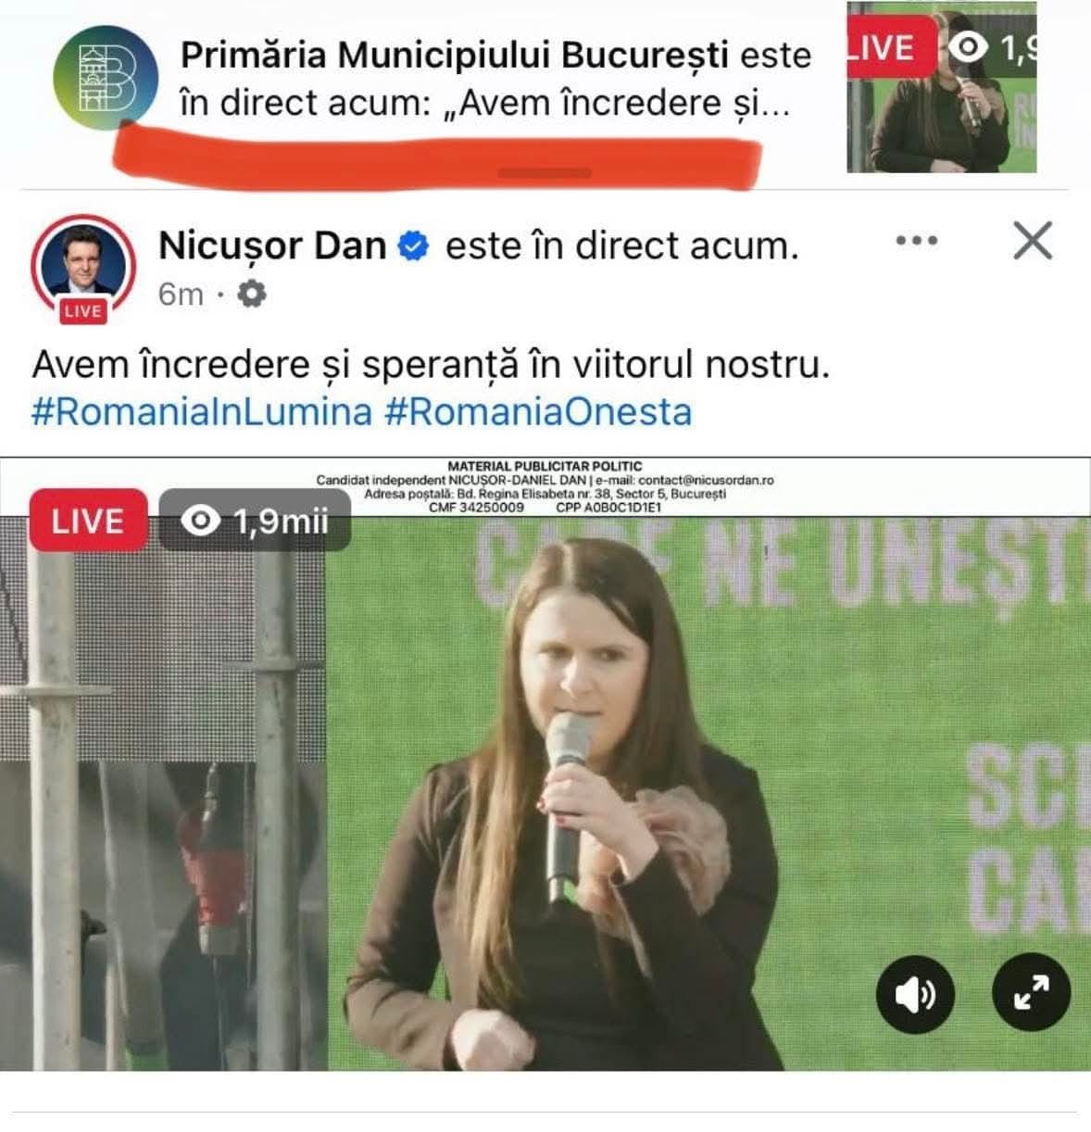Image resolution: width=1091 pixels, height=1132 pixels.
Task: Click the post caption Avem încredere text
Action: (431, 364)
